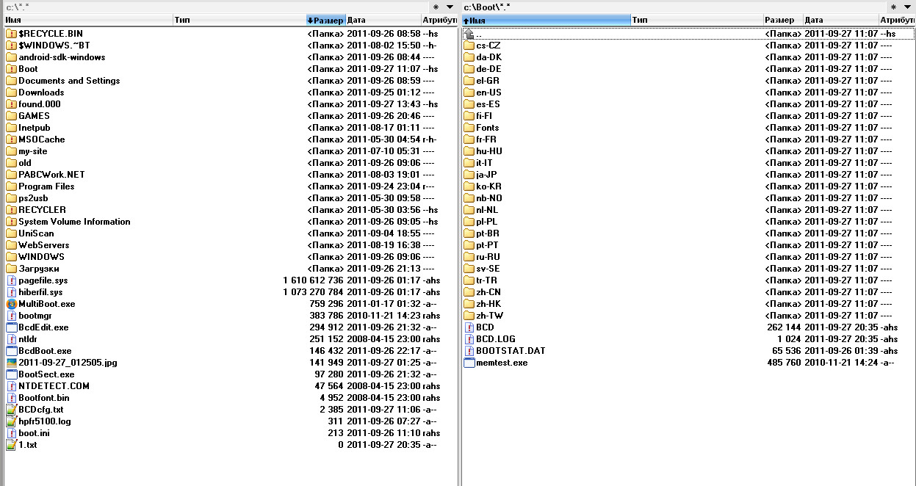Sort right panel by Тип column
The image size is (916, 486).
tap(696, 20)
